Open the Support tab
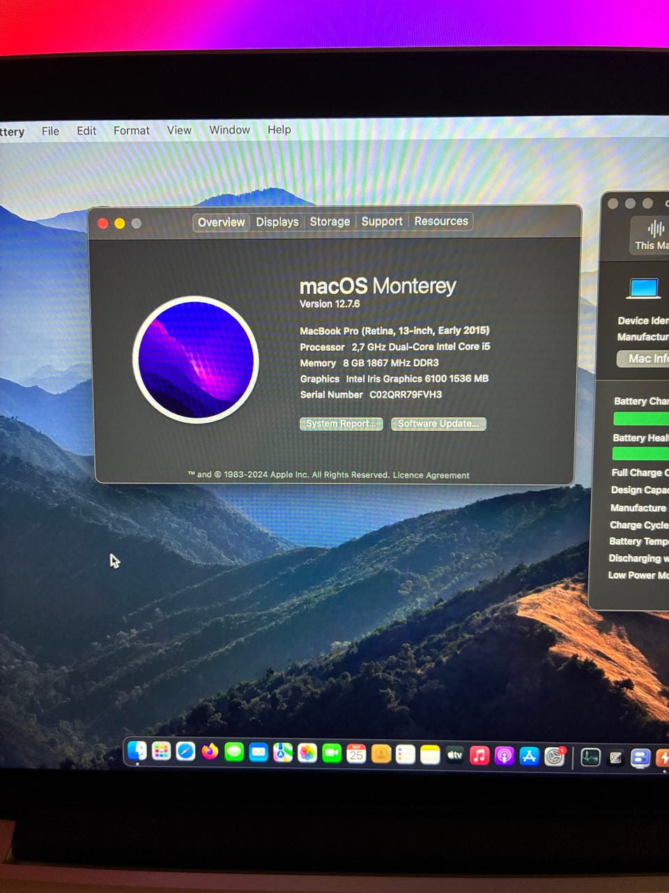Screen dimensions: 669x893 [x=382, y=221]
